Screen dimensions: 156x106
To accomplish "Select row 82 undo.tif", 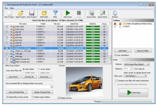I will 56,46.
